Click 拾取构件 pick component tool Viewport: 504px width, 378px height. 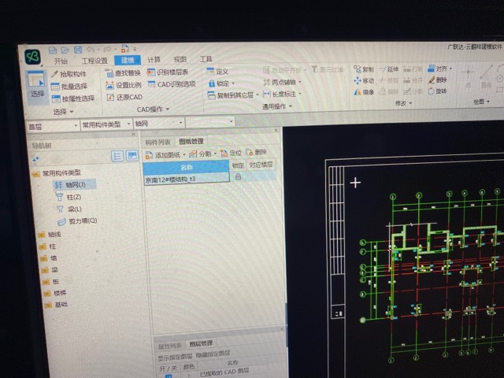tap(69, 74)
